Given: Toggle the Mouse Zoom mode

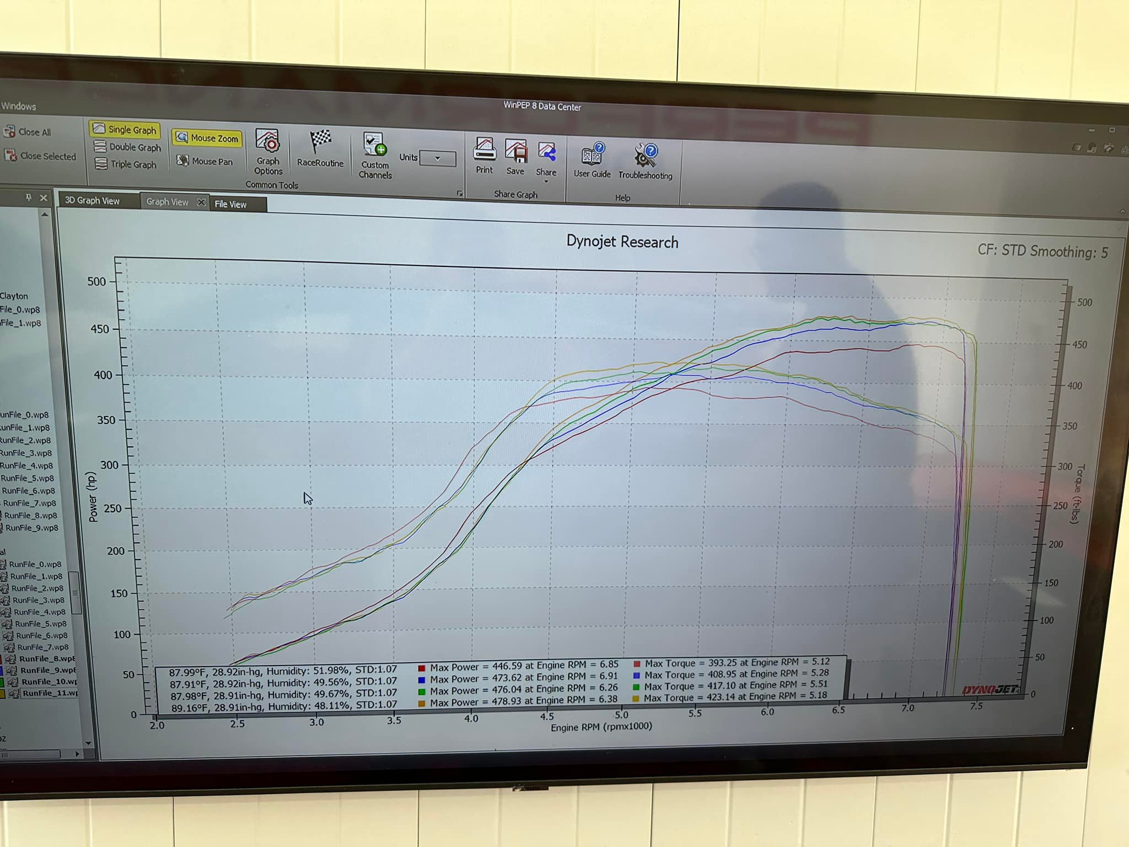Looking at the screenshot, I should 207,138.
